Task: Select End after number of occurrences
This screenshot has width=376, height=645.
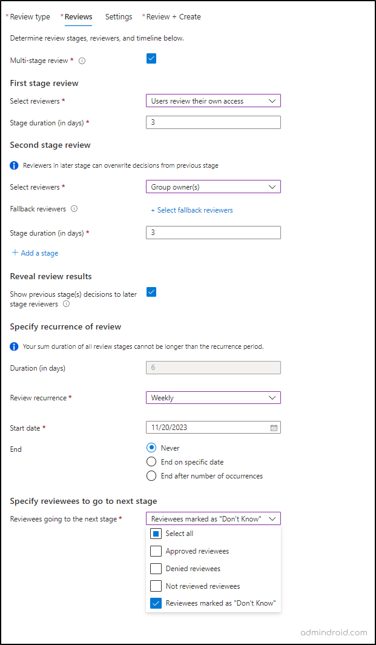Action: point(151,476)
